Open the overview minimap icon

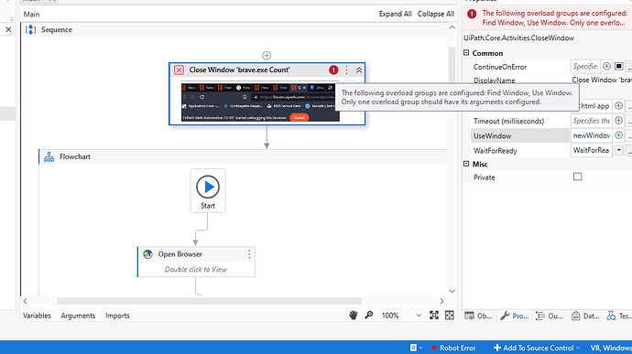coord(450,316)
